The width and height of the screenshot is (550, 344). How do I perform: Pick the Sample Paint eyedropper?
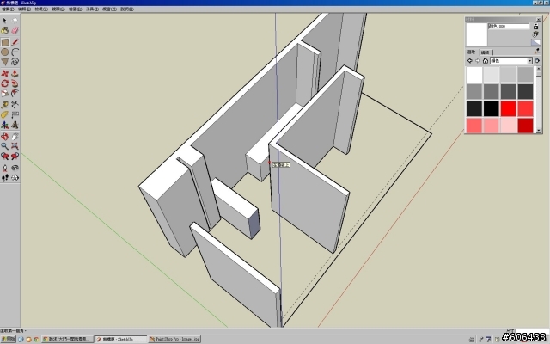536,52
